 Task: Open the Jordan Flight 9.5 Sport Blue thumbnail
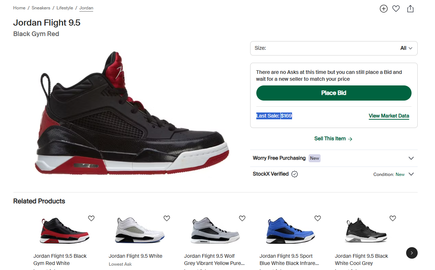(291, 231)
